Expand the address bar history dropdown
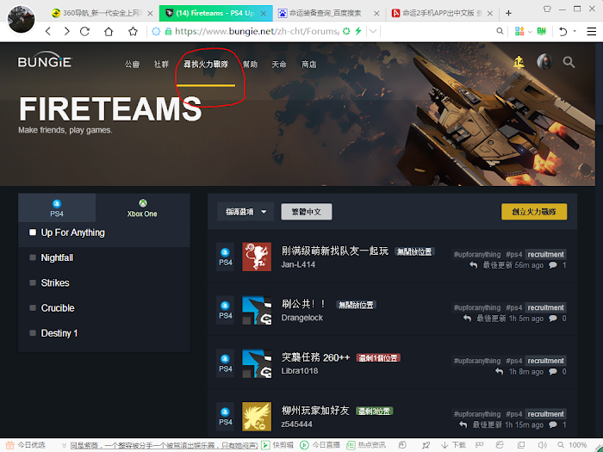The image size is (603, 452). click(373, 32)
